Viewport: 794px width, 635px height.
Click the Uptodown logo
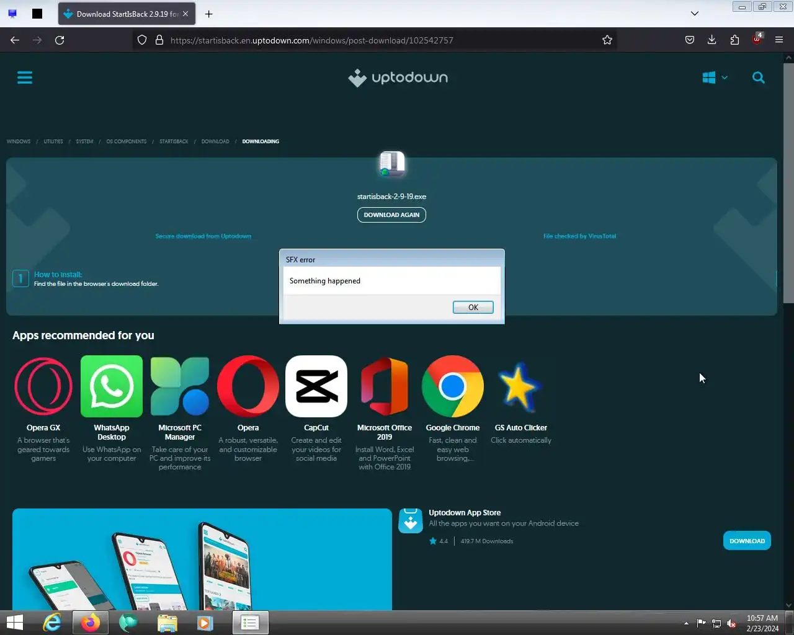click(x=398, y=78)
